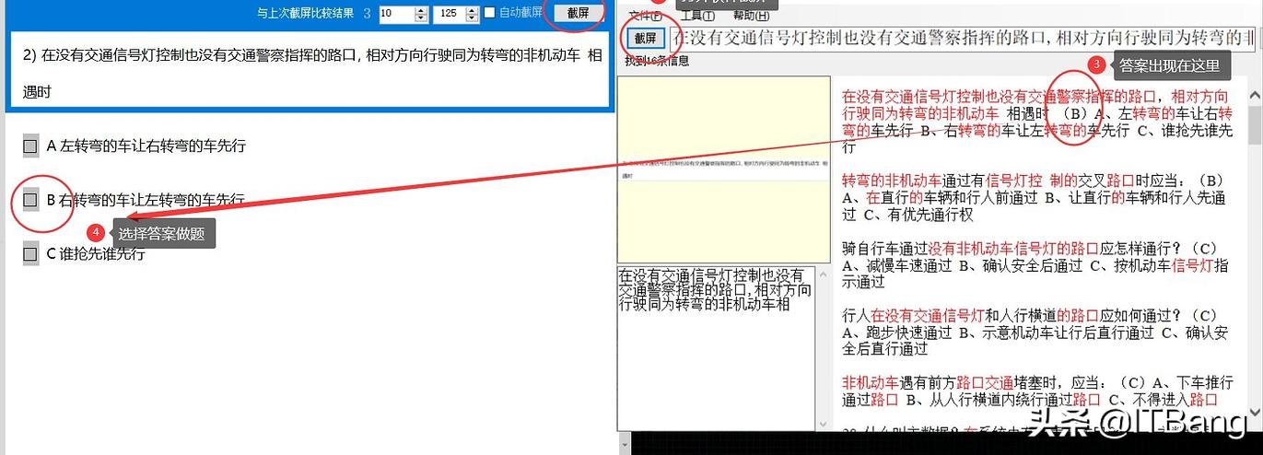
Task: Increase the value 10 with its up arrow
Action: coord(422,10)
